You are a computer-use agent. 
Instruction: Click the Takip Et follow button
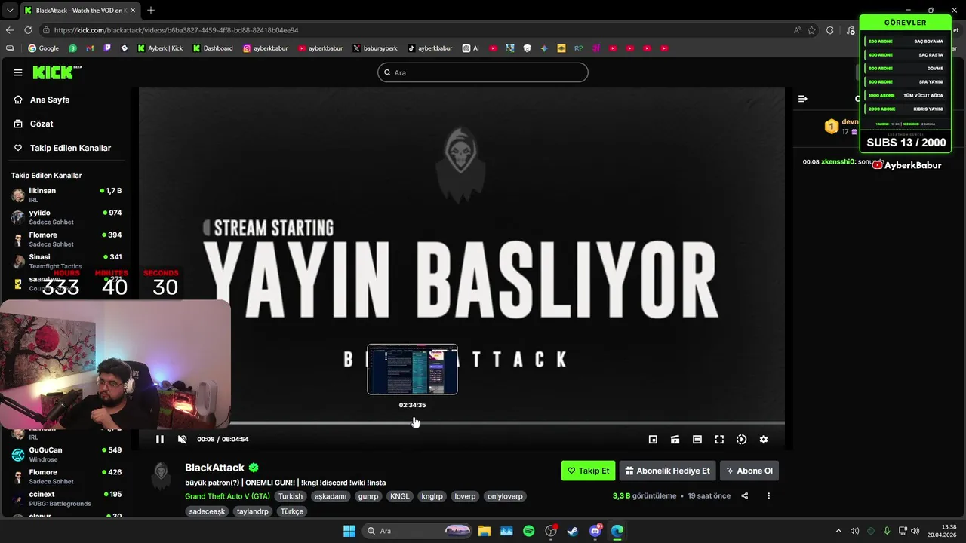589,471
